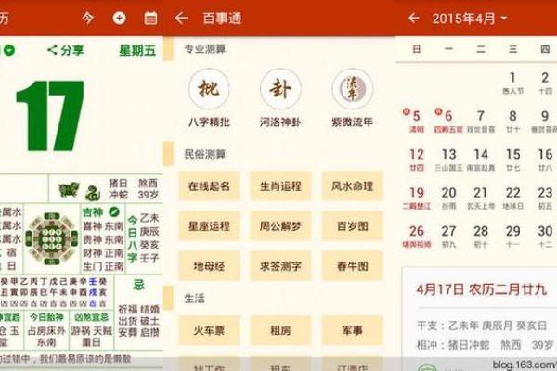The height and width of the screenshot is (371, 557).
Task: Open 河洛神卦 round icon
Action: [x=280, y=89]
